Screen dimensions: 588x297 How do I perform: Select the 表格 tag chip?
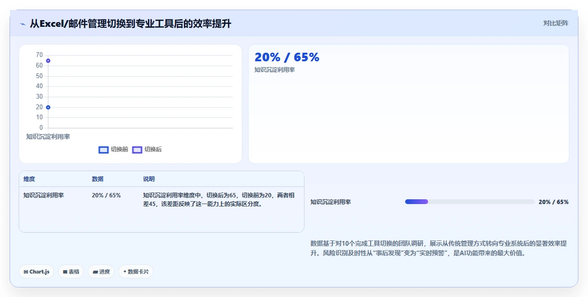(x=71, y=272)
